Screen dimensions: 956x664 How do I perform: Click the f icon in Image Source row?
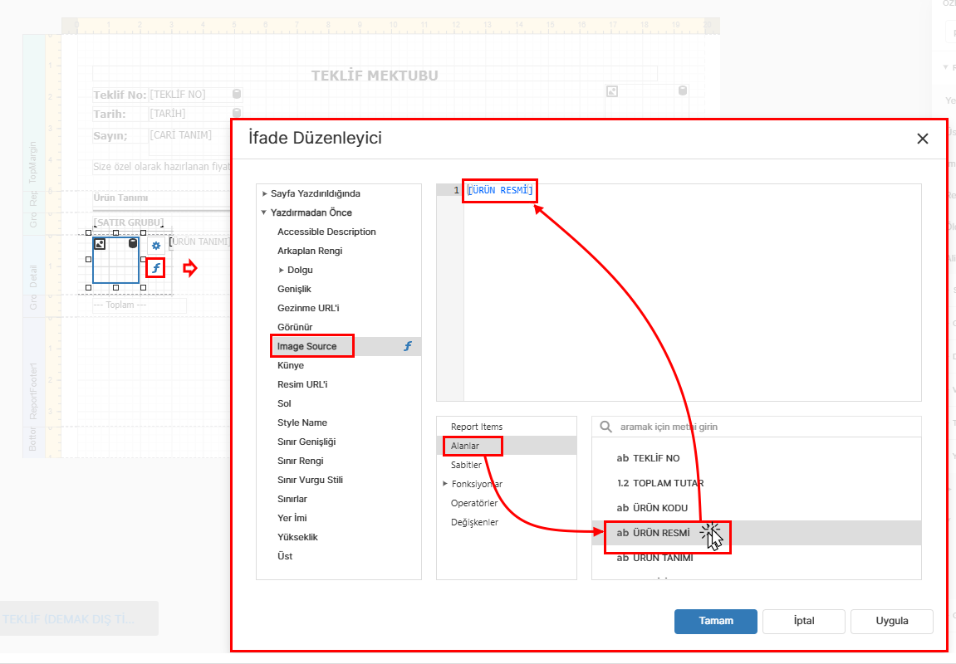pyautogui.click(x=408, y=346)
